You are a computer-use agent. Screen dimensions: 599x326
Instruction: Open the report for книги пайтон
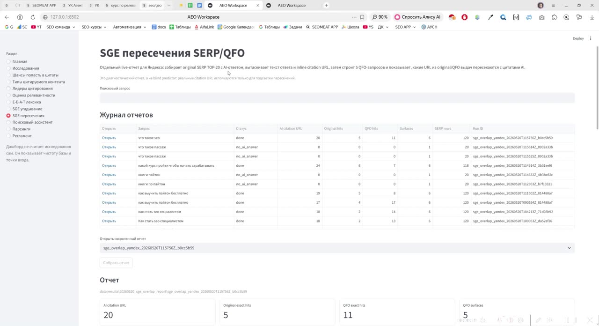point(109,175)
